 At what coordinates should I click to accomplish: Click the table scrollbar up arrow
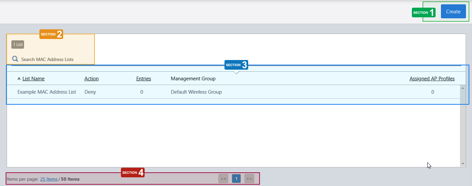463,88
